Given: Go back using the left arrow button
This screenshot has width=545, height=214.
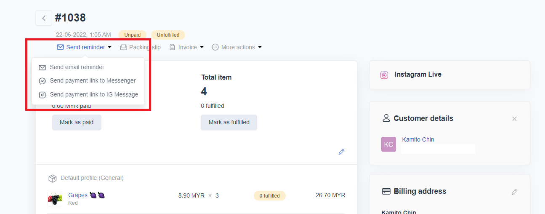Looking at the screenshot, I should (44, 18).
